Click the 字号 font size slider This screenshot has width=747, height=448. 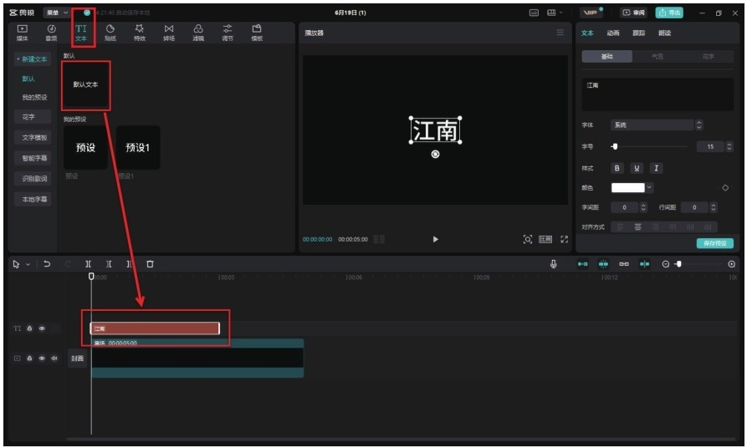pos(648,146)
